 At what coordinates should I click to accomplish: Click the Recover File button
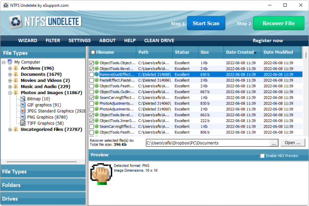pyautogui.click(x=278, y=24)
